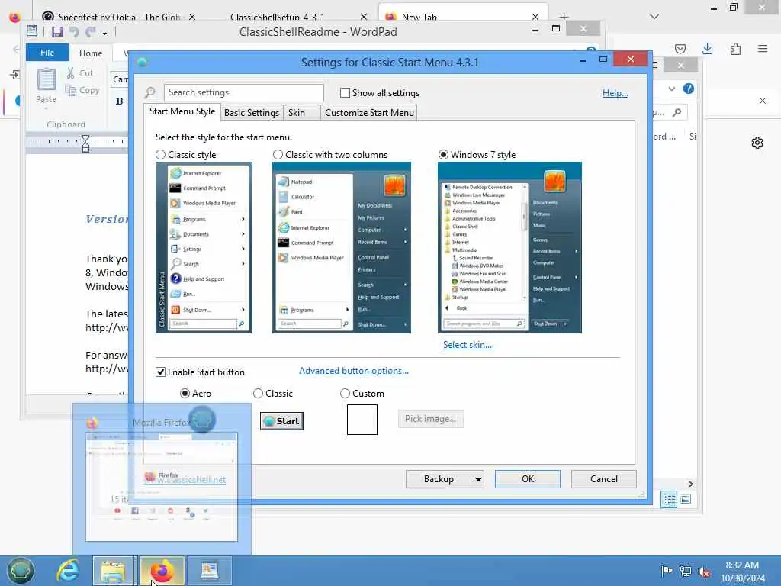The height and width of the screenshot is (586, 781).
Task: Open File Explorer from taskbar
Action: (113, 571)
